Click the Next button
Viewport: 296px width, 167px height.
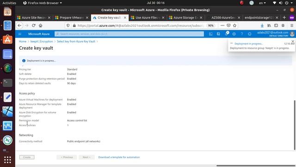tap(86, 157)
